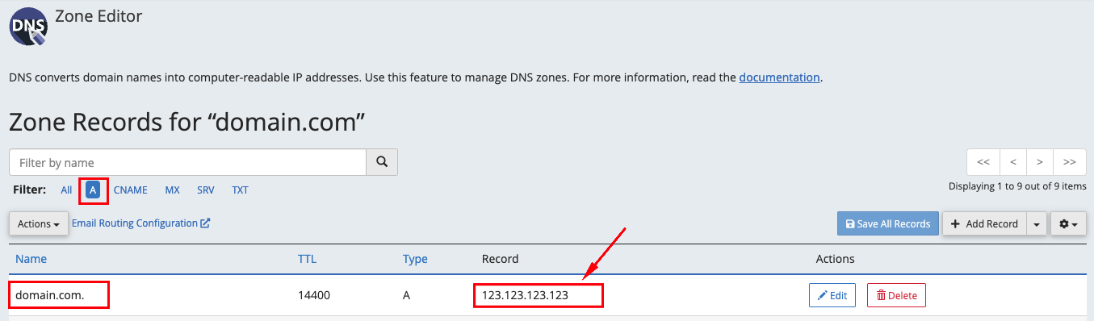The height and width of the screenshot is (321, 1094).
Task: Go to next page of records
Action: [x=1040, y=162]
